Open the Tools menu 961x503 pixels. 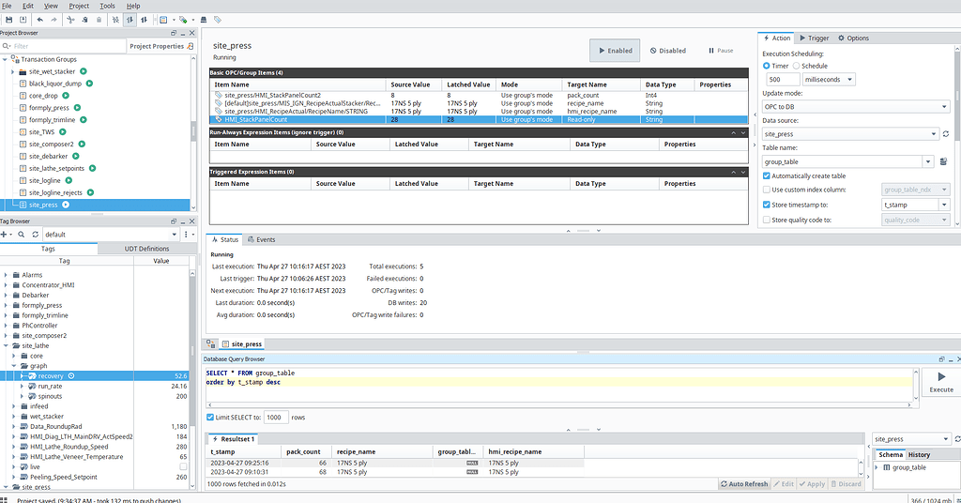tap(107, 6)
